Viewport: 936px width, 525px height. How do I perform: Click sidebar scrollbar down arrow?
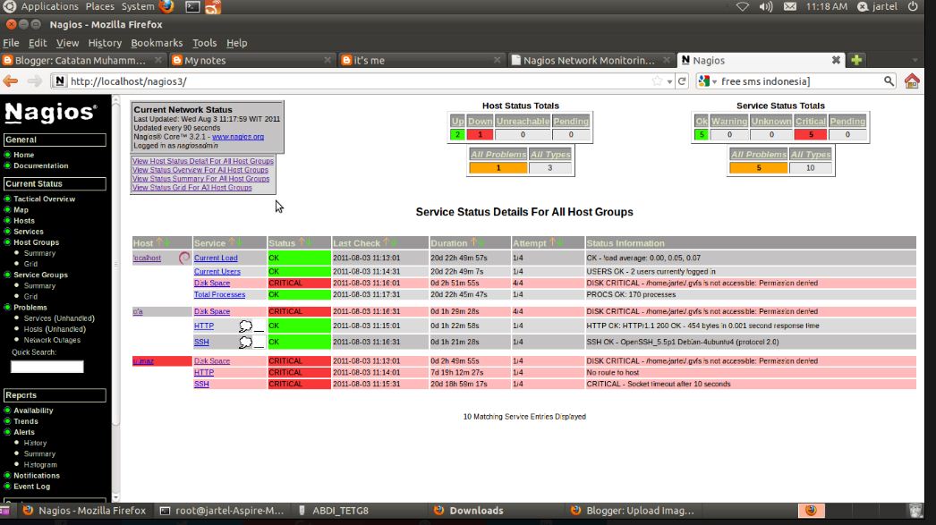(115, 497)
